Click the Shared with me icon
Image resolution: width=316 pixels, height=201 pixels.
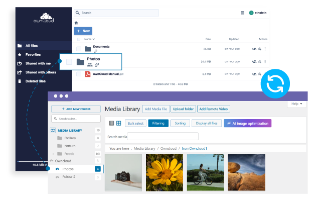tap(20, 63)
